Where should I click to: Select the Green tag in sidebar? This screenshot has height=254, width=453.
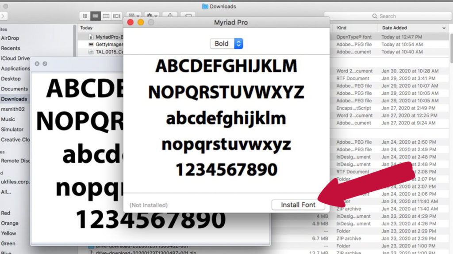(8, 243)
